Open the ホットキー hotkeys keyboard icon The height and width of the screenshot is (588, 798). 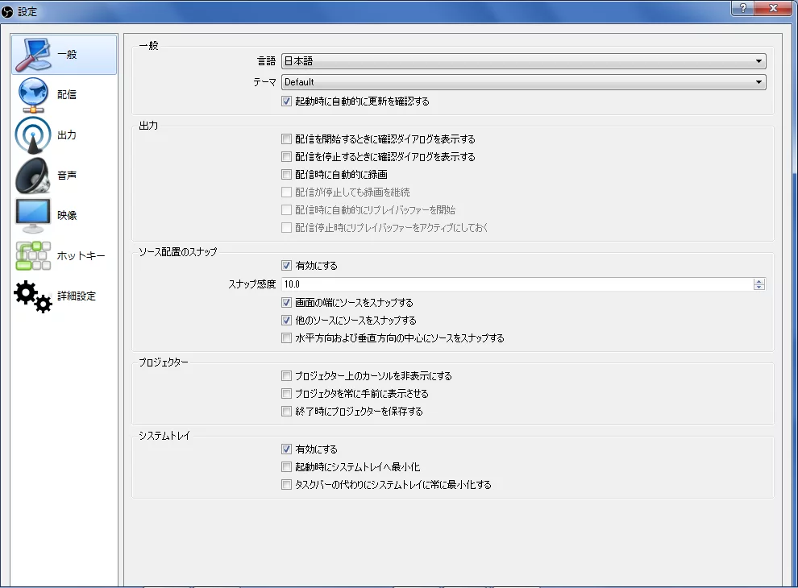(x=33, y=255)
